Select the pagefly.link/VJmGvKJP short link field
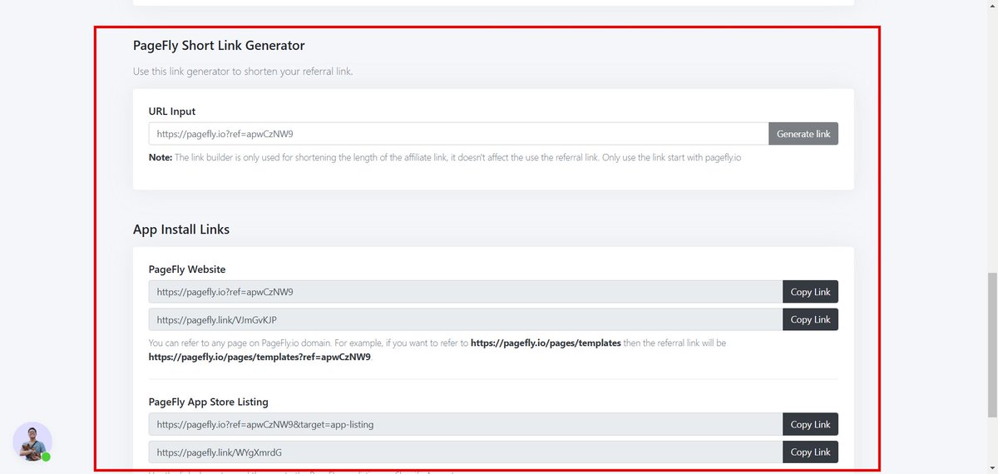 [x=466, y=319]
